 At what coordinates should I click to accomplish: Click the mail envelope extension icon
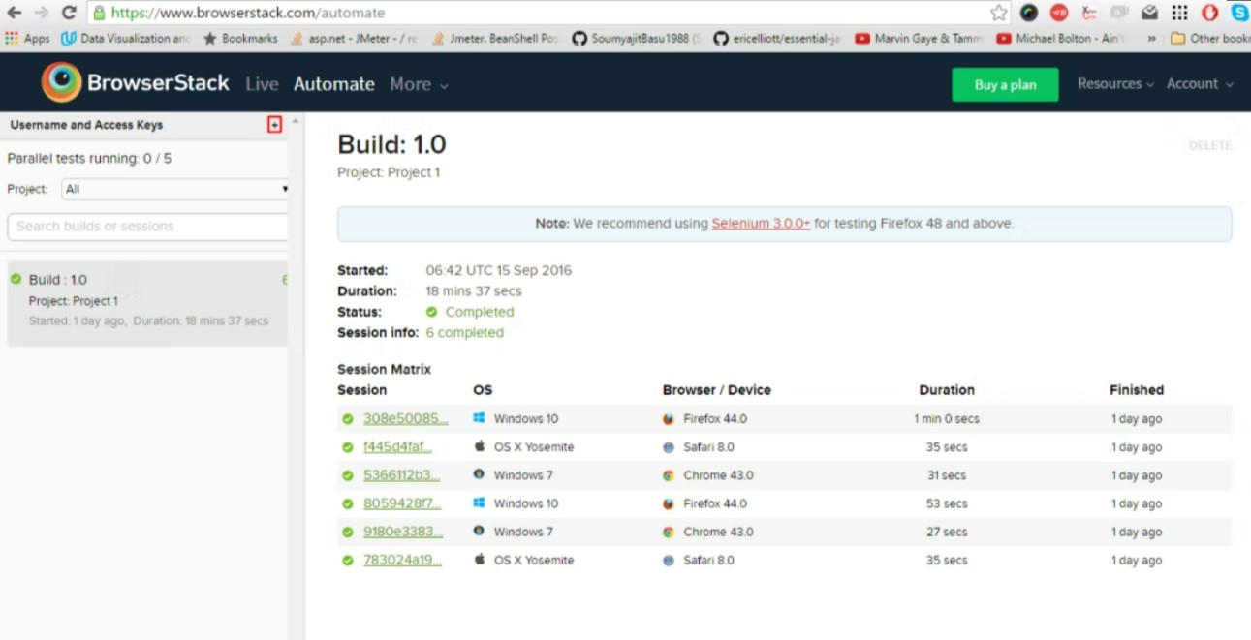(x=1149, y=13)
